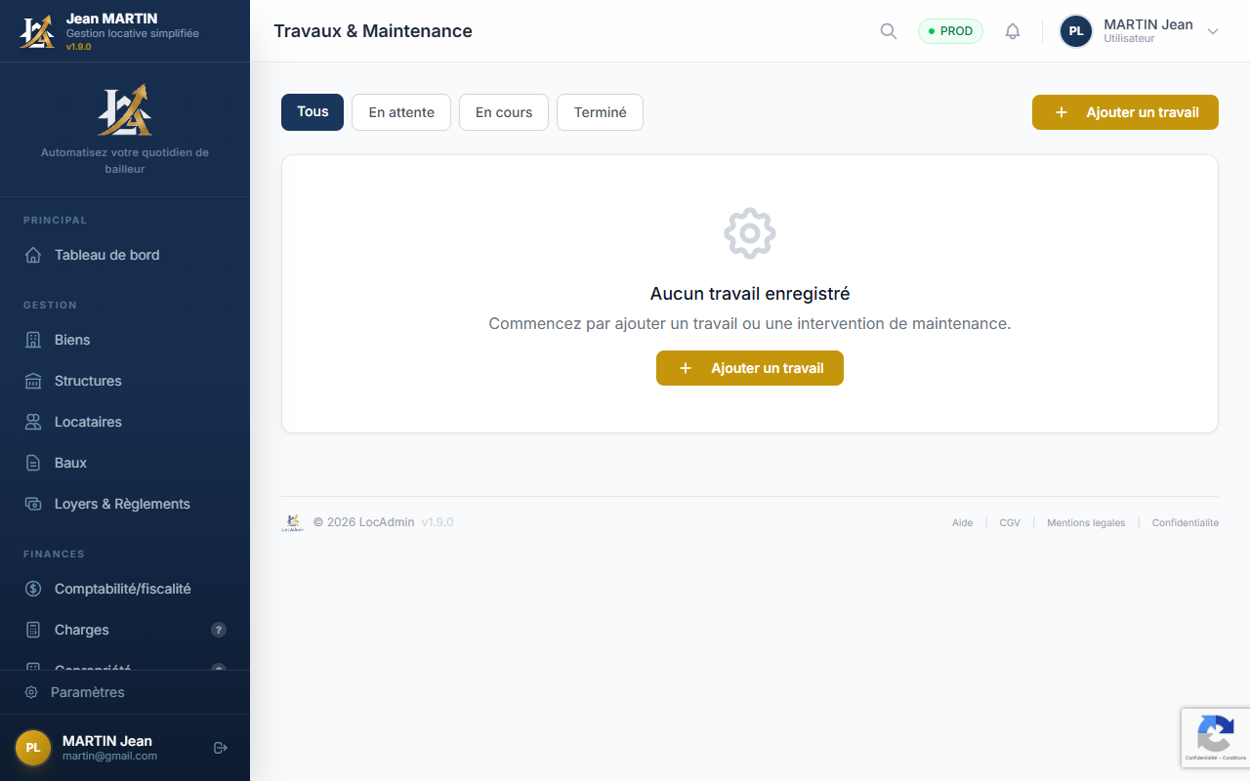Click the reCAPTCHA privacy badge
1250x781 pixels.
1215,738
